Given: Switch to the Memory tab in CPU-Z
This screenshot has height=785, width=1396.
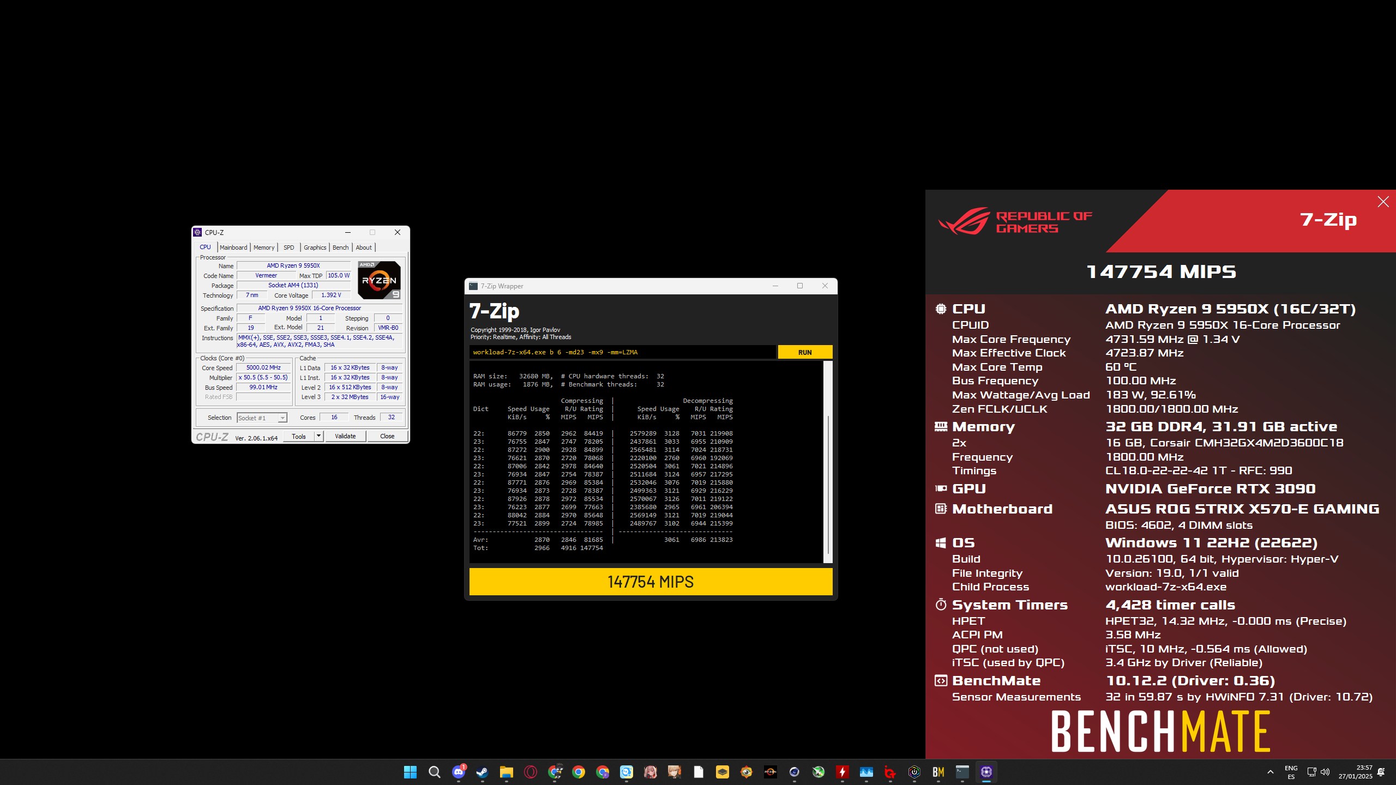Looking at the screenshot, I should click(264, 247).
